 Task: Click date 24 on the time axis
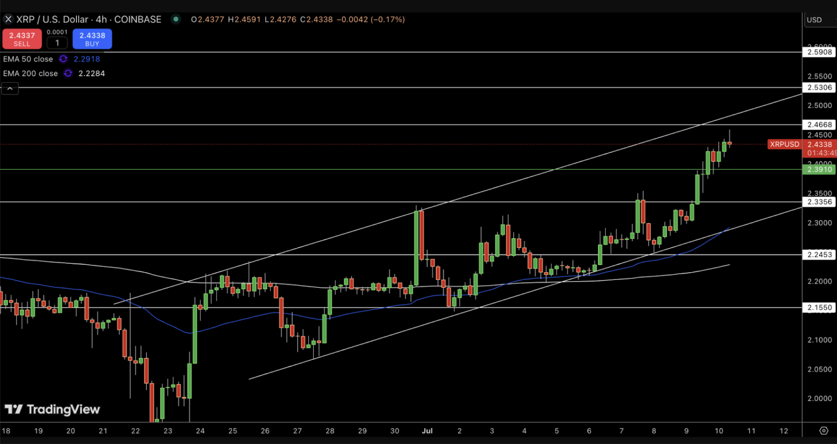point(200,431)
